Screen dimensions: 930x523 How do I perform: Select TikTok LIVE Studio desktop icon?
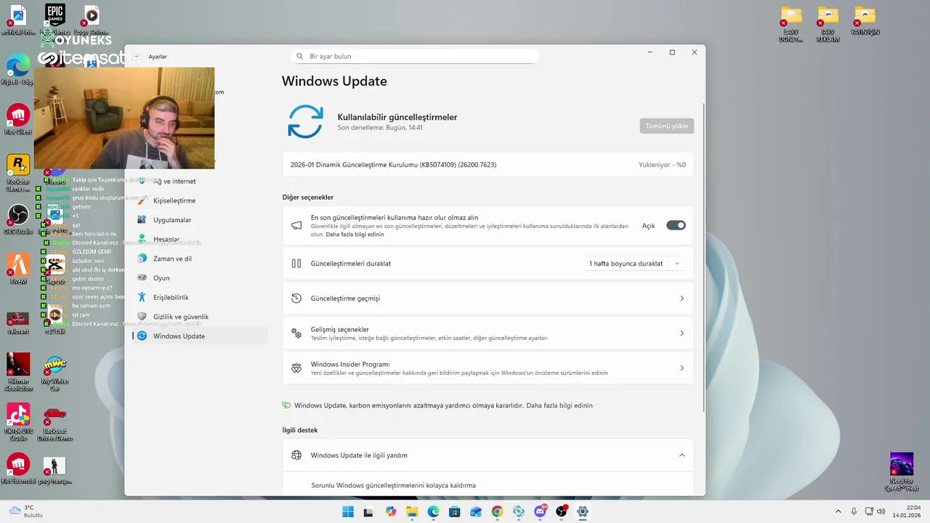[x=18, y=422]
